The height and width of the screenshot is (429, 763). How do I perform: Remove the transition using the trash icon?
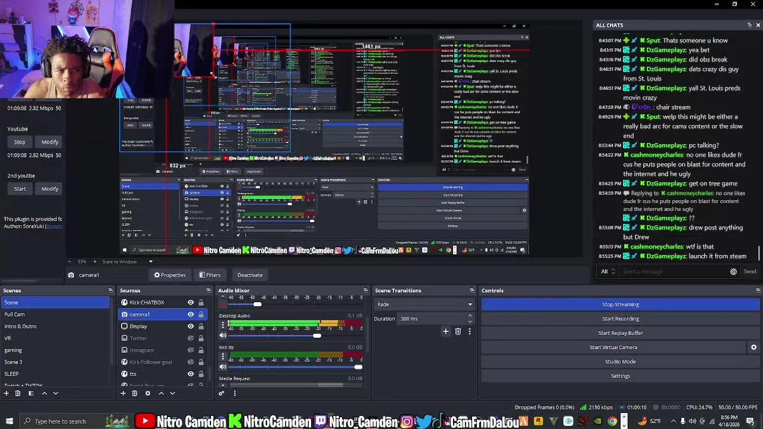(458, 331)
